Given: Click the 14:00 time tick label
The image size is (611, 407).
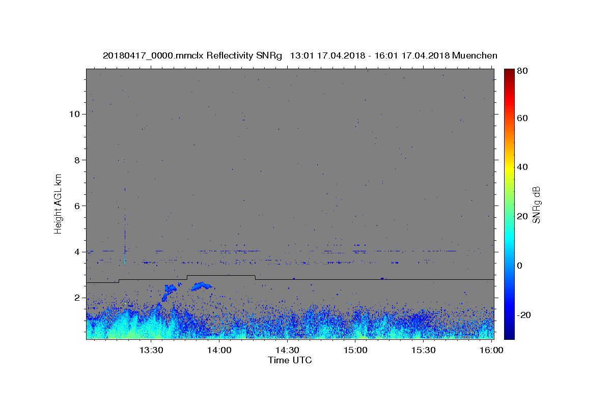Looking at the screenshot, I should (219, 350).
